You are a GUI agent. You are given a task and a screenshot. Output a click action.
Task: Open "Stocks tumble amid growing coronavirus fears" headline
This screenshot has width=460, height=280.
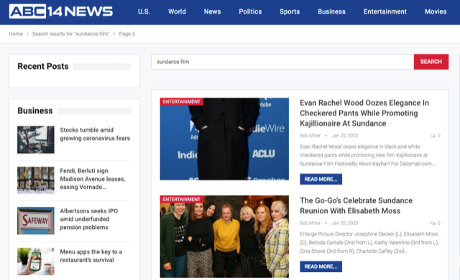point(95,134)
